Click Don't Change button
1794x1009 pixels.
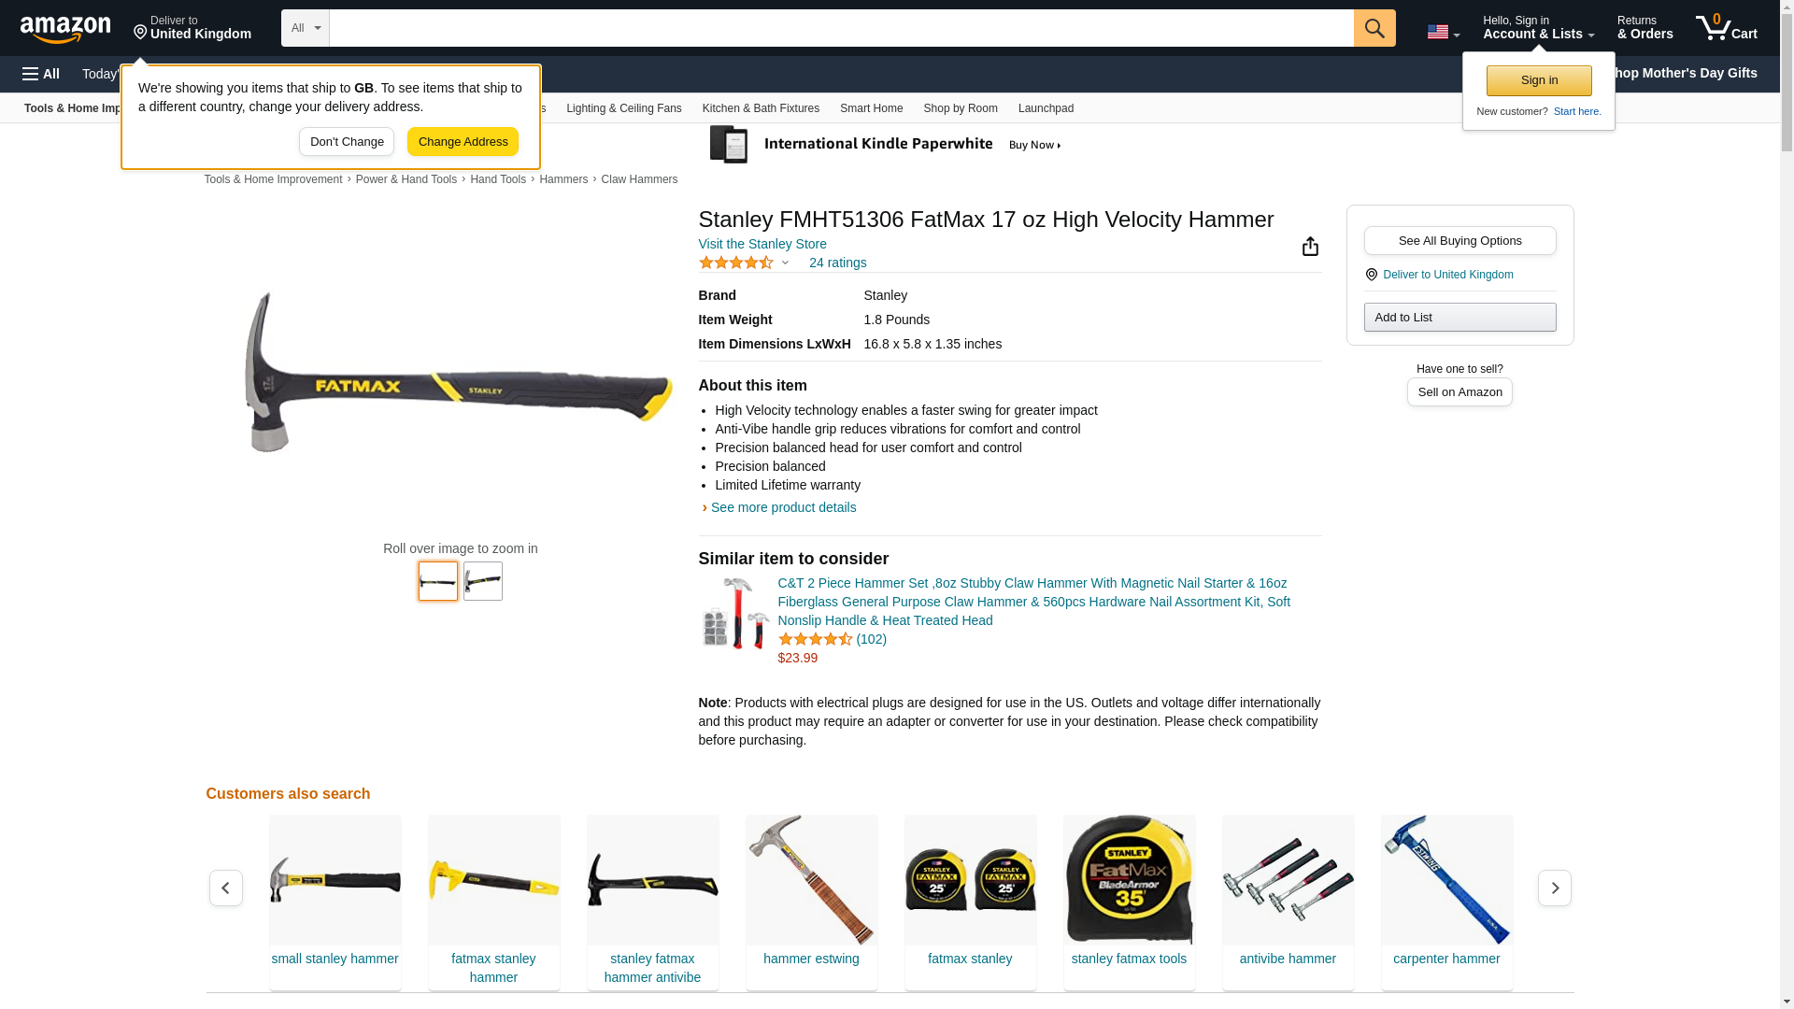click(346, 142)
